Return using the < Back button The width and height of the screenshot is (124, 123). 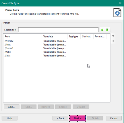[60, 118]
